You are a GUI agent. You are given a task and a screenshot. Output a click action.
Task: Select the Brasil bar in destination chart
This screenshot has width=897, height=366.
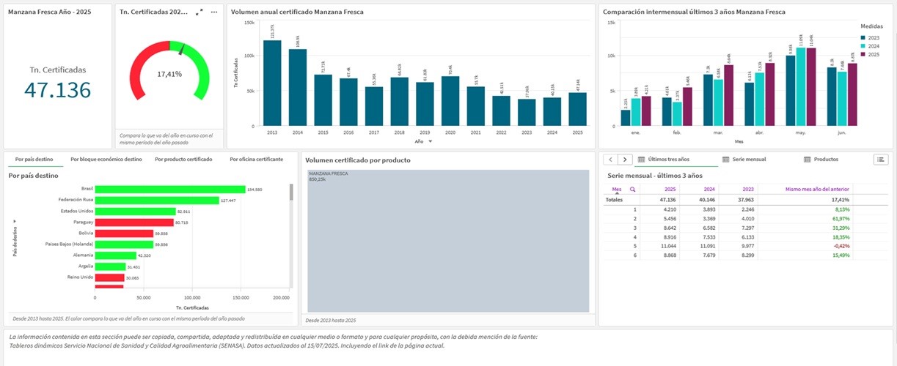(169, 189)
